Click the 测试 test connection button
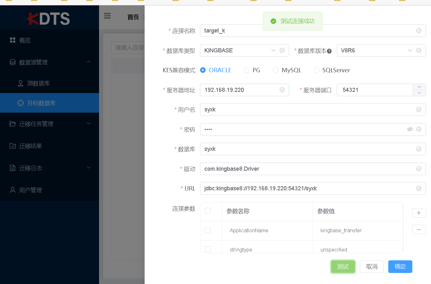The height and width of the screenshot is (284, 431). point(343,267)
